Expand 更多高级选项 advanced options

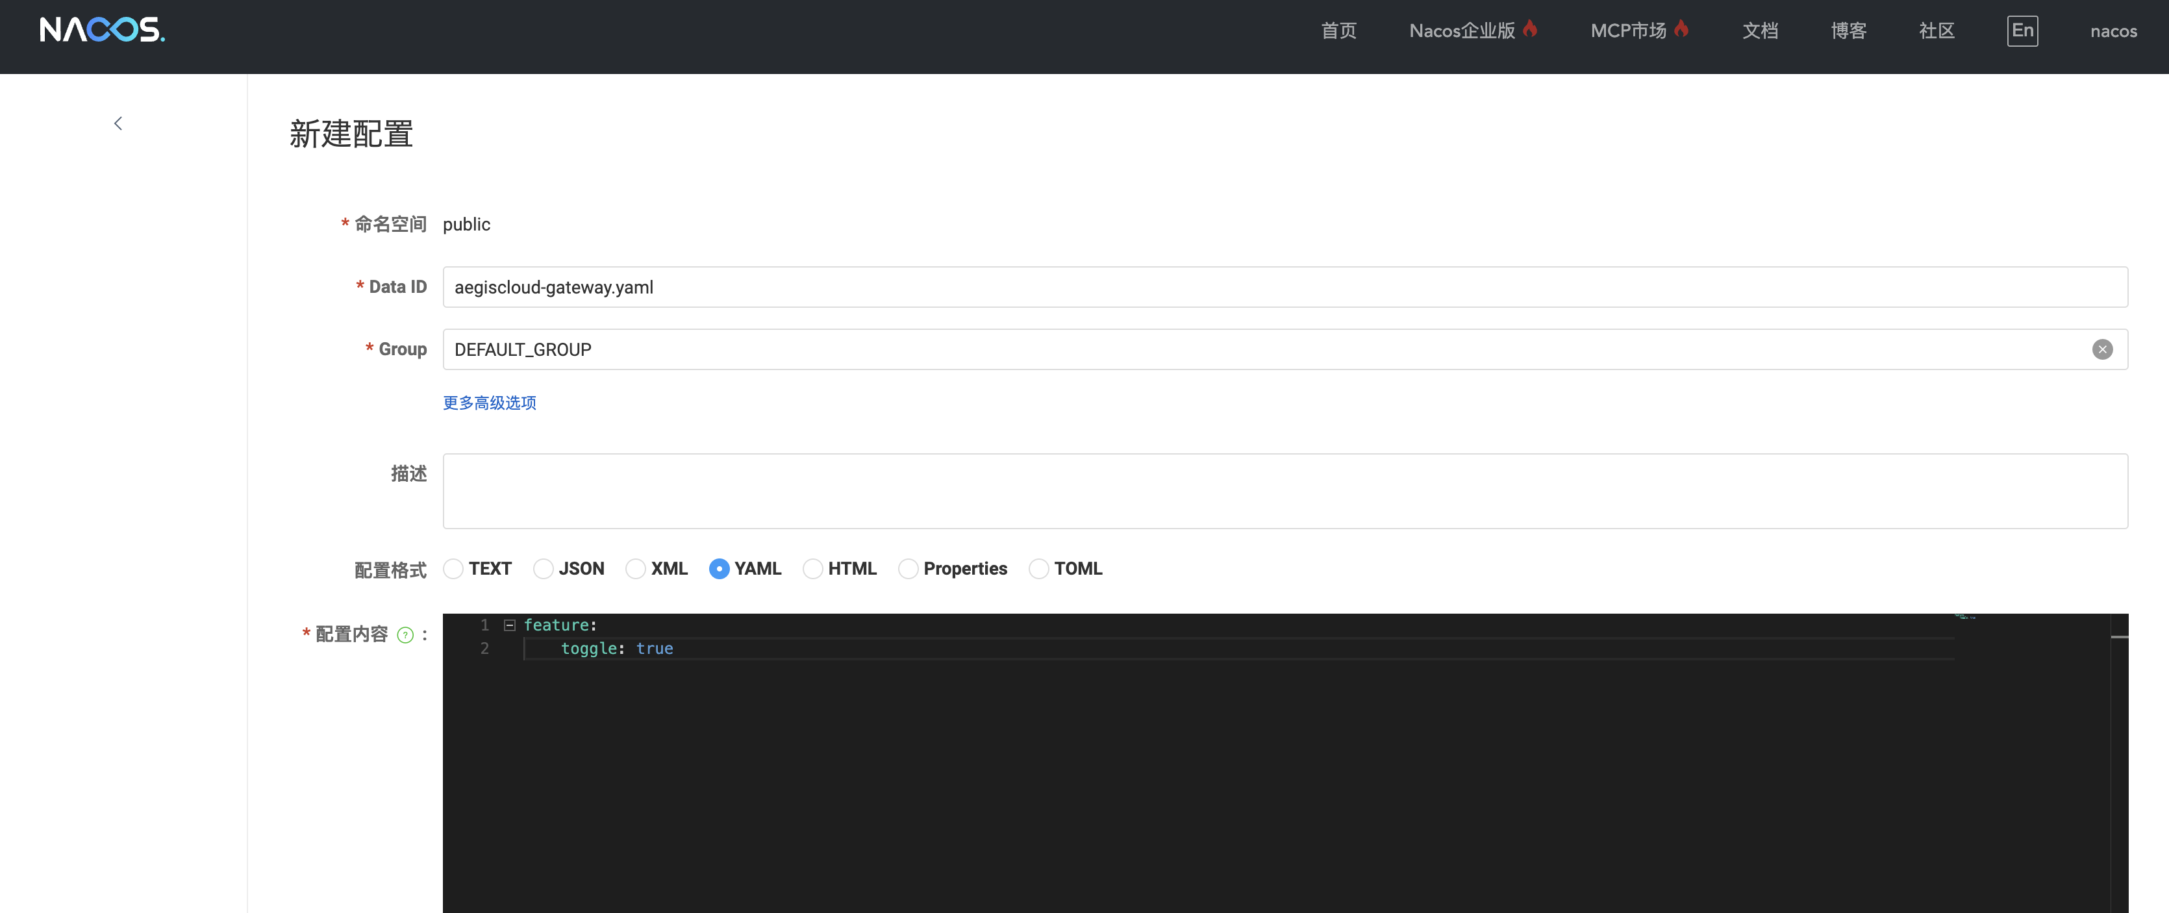[x=489, y=403]
